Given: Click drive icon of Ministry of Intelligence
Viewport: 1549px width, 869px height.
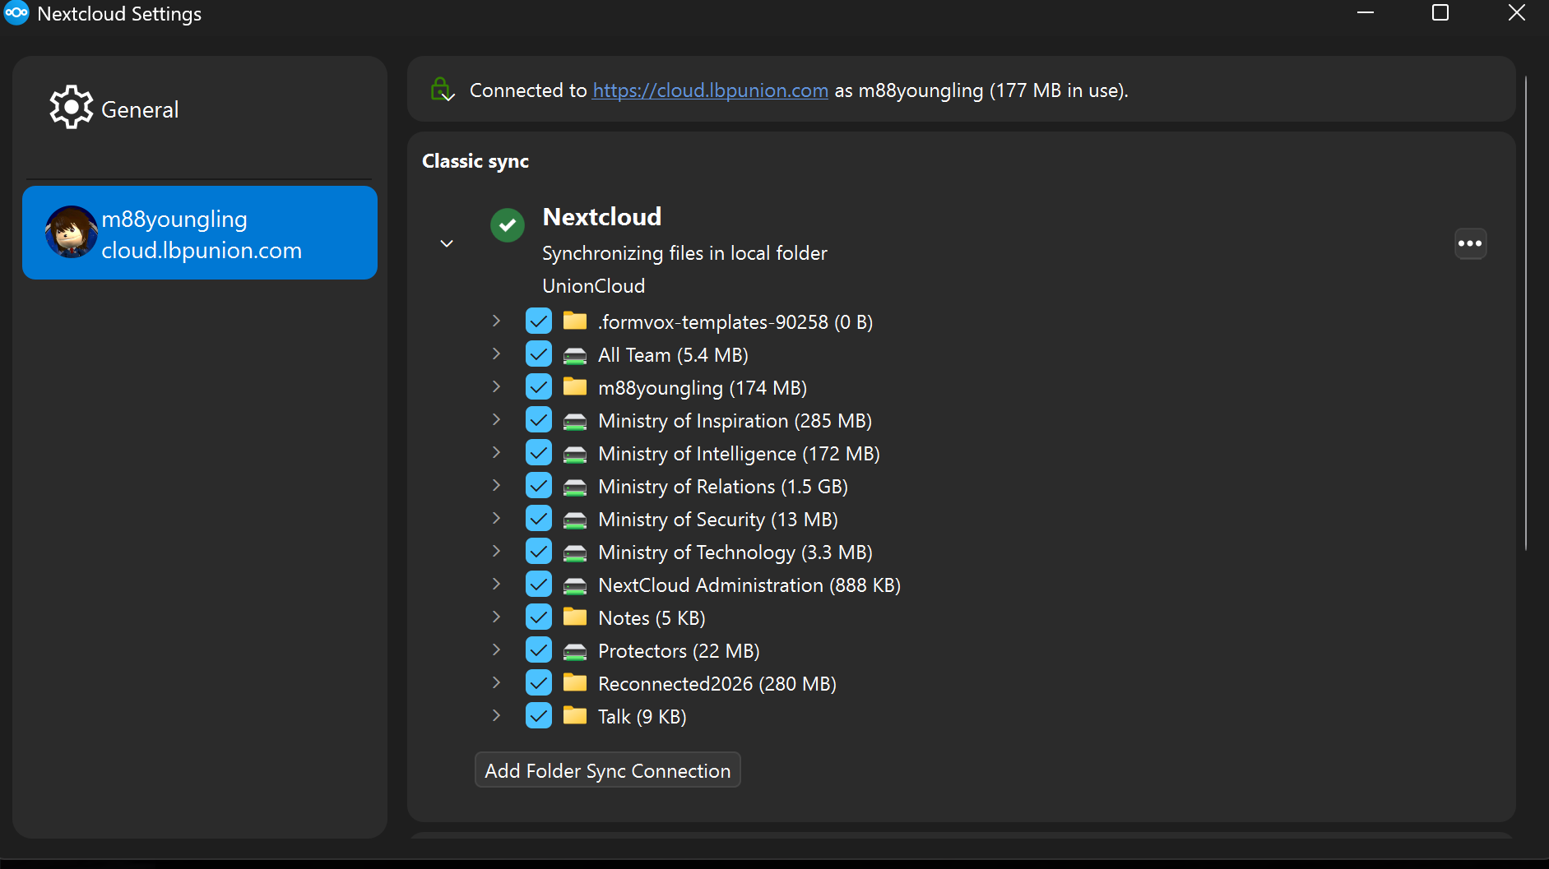Looking at the screenshot, I should click(575, 454).
